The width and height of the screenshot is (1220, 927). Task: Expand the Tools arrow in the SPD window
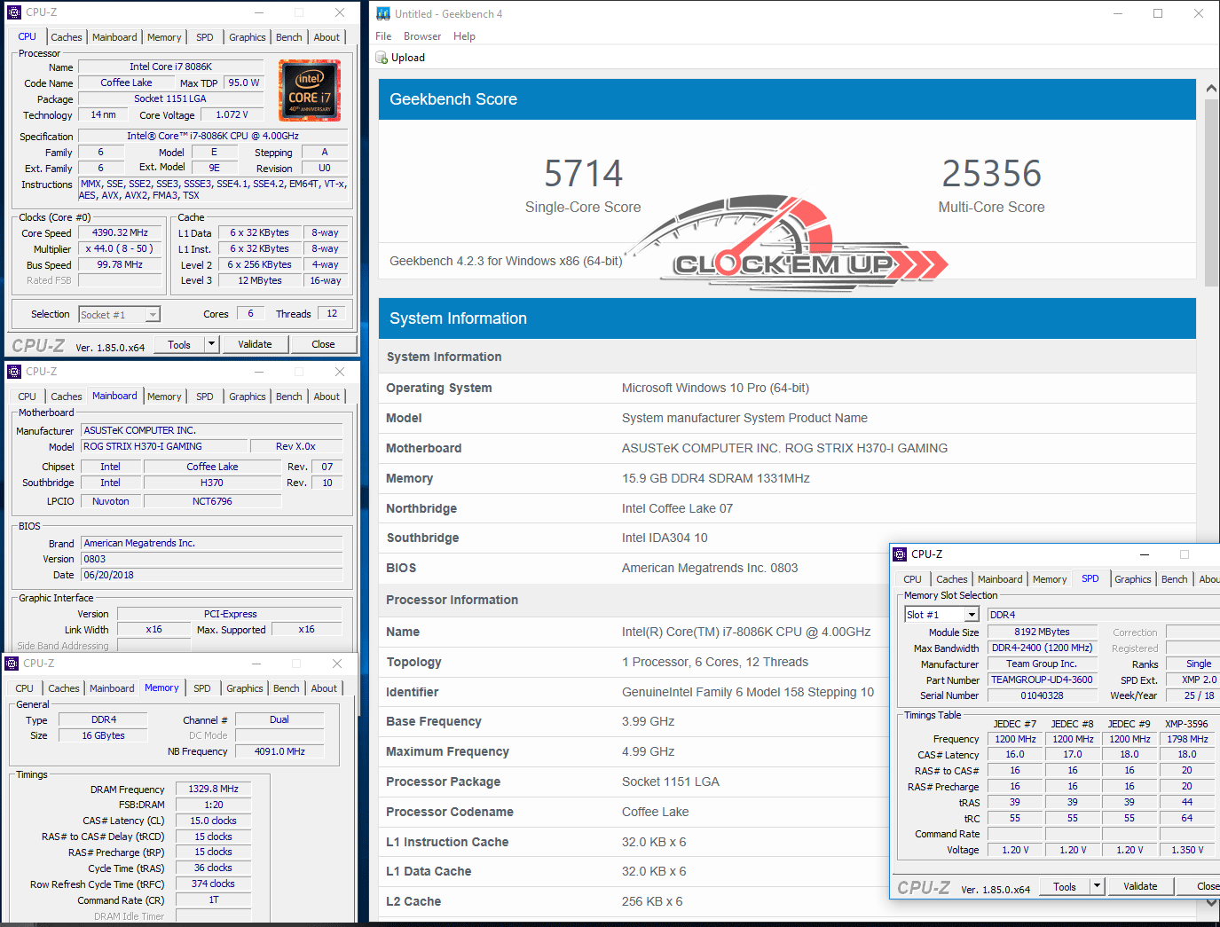tap(1097, 886)
